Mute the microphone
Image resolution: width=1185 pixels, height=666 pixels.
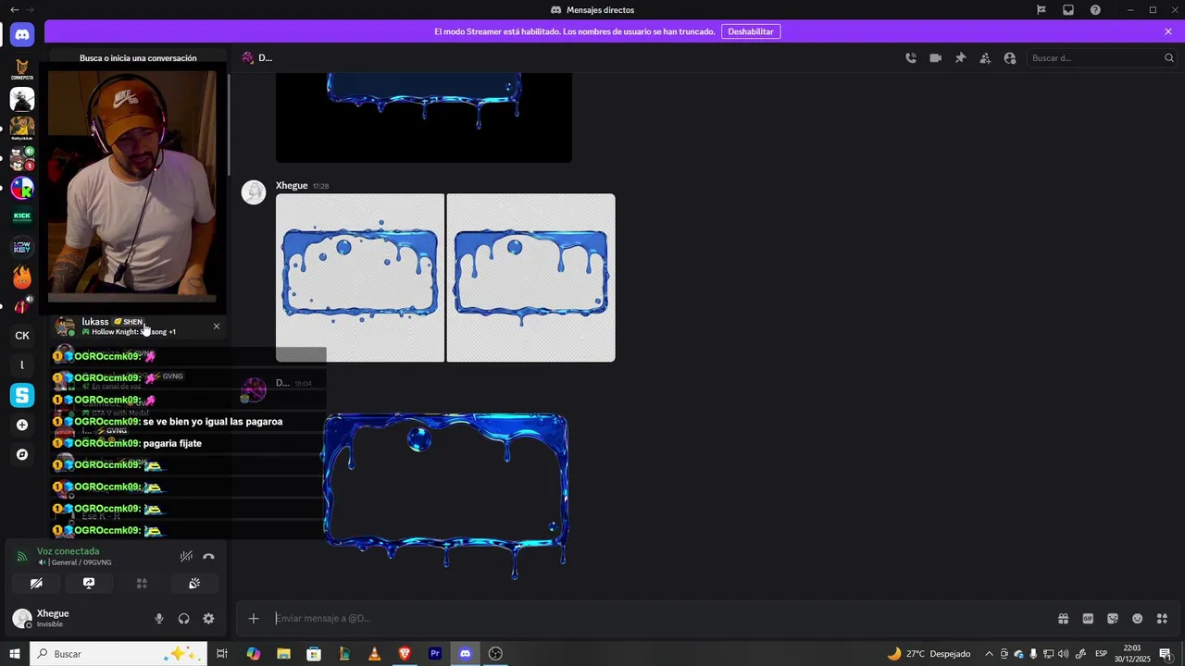point(159,619)
